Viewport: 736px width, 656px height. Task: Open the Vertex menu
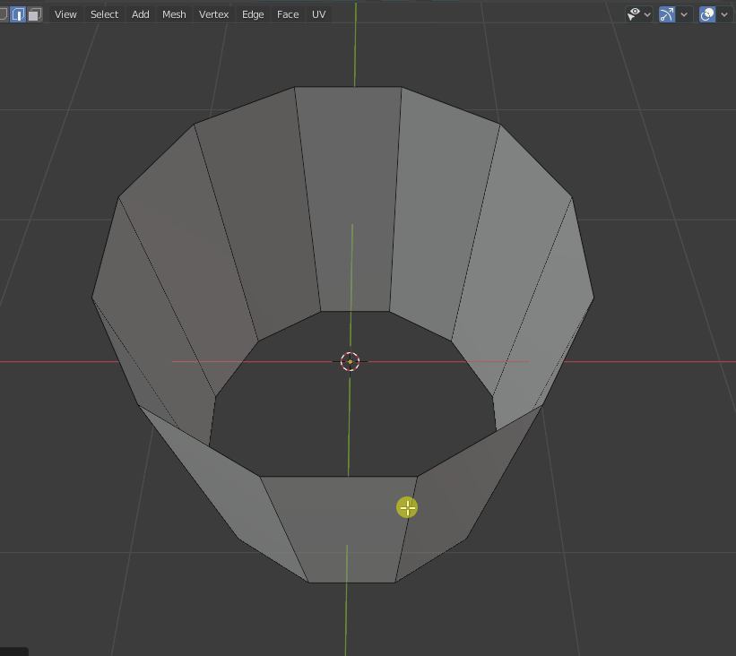[213, 14]
